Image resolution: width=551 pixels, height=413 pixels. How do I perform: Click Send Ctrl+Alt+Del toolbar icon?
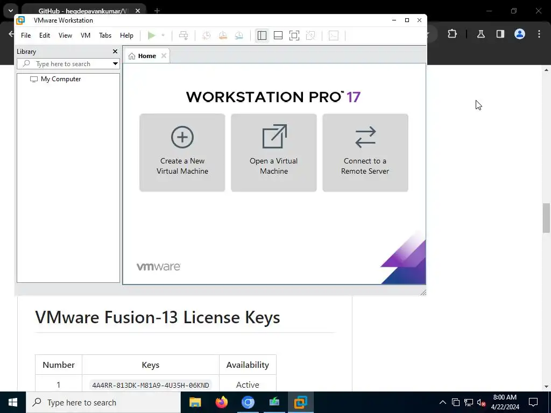(x=183, y=35)
